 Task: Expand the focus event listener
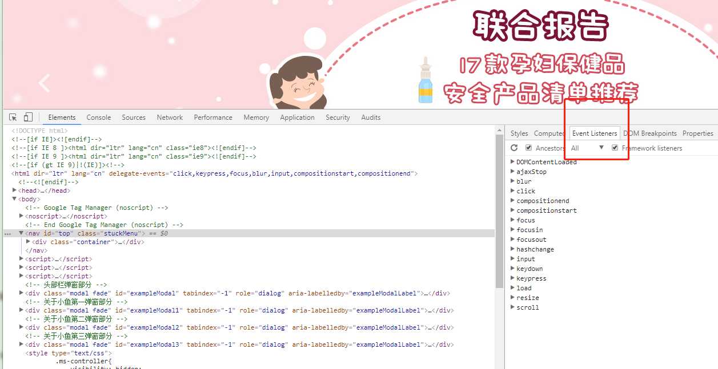[x=512, y=220]
